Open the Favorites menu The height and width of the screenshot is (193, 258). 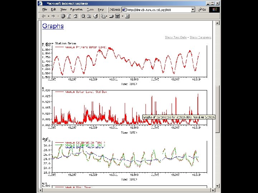point(76,10)
